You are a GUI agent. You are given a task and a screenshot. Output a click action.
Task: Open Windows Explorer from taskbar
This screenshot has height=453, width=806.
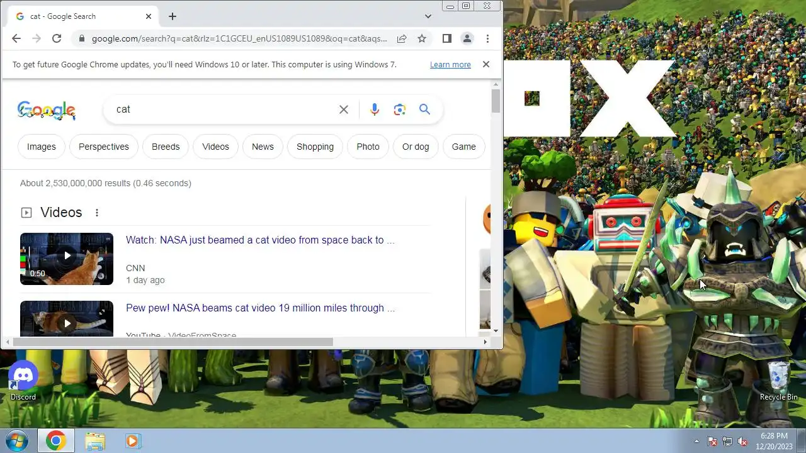tap(95, 441)
